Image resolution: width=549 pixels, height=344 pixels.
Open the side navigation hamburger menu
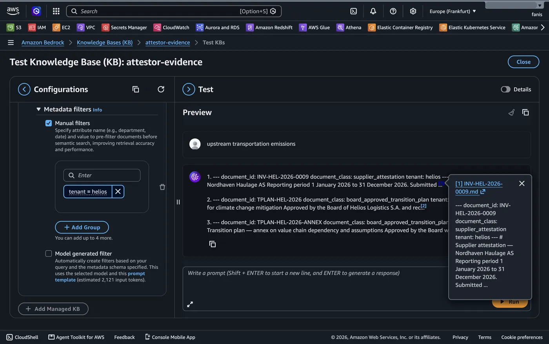tap(11, 42)
